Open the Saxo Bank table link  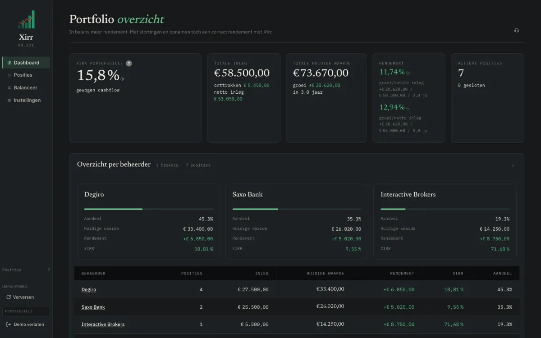(93, 307)
